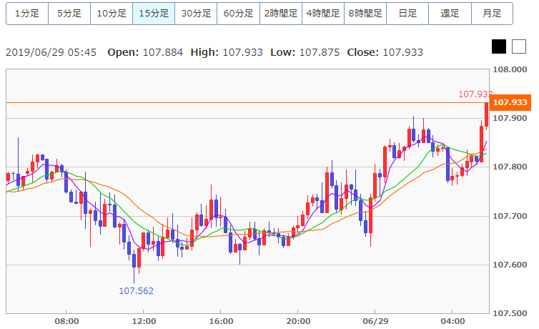Screen dimensions: 539x329
Task: Open the 30分足 timeframe
Action: 196,14
